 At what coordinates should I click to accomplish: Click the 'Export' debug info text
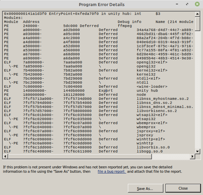106,91
